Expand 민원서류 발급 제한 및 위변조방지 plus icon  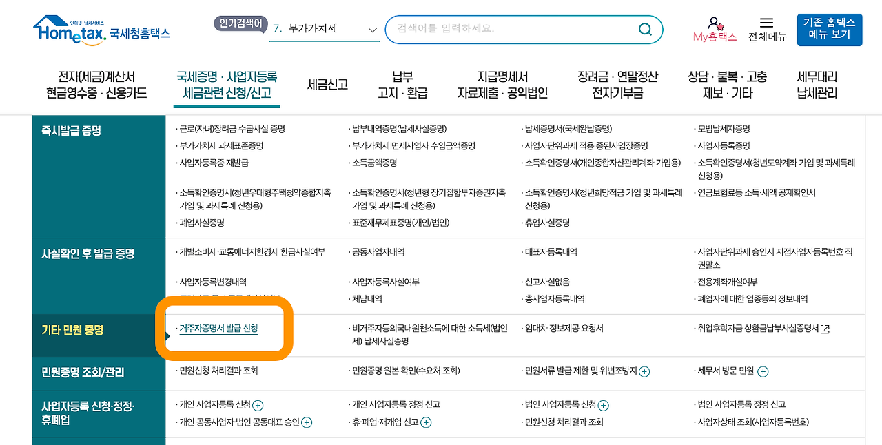point(644,371)
